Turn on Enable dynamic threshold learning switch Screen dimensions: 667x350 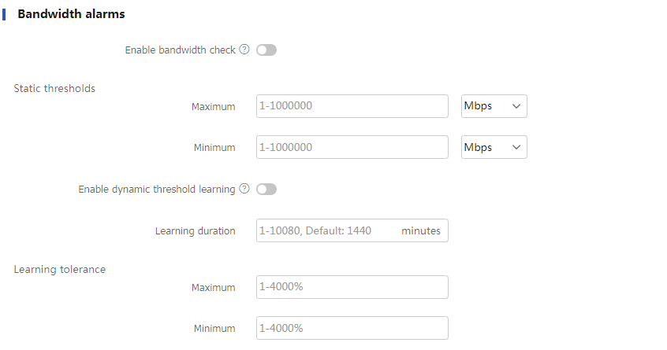pos(266,190)
